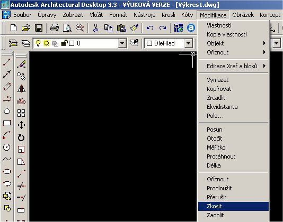This screenshot has width=283, height=222.
Task: Toggle the layer on/off lightbulb
Action: pos(38,43)
